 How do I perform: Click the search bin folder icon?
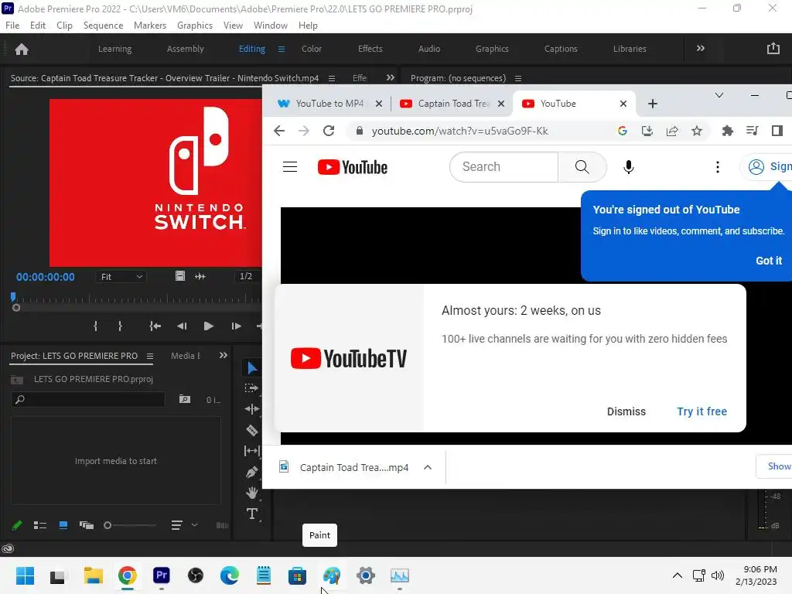185,400
